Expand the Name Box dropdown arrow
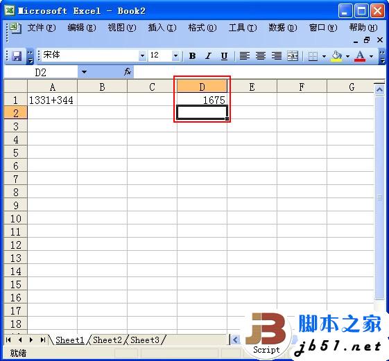389x361 pixels. [84, 72]
